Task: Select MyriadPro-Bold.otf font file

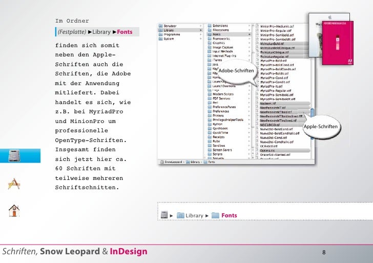Action: (x=274, y=60)
